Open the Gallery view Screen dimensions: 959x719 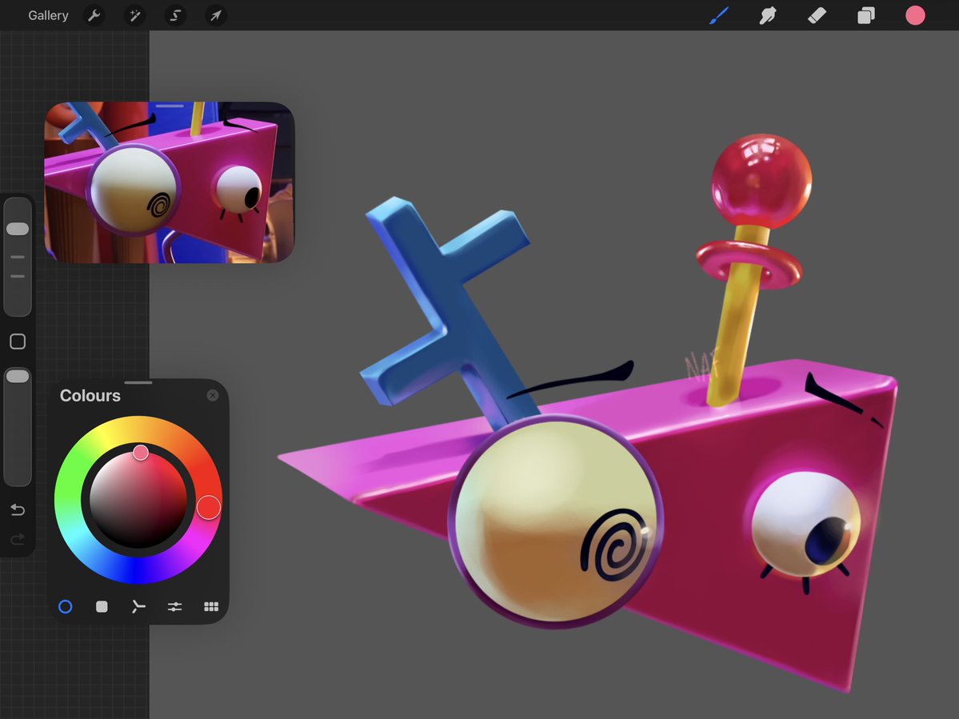[x=48, y=15]
